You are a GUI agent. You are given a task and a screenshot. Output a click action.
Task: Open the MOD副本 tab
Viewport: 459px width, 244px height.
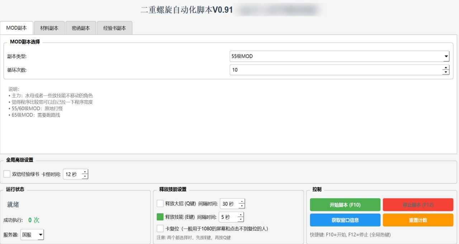tap(16, 28)
